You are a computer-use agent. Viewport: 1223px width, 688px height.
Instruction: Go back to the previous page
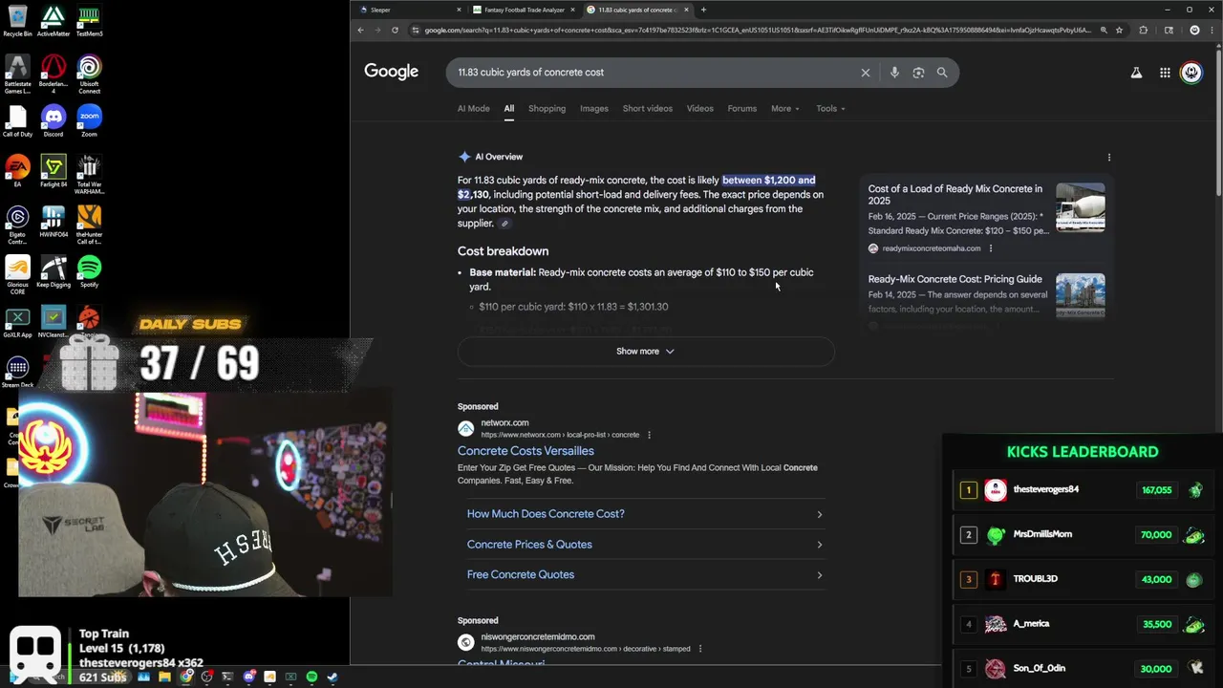pyautogui.click(x=360, y=30)
